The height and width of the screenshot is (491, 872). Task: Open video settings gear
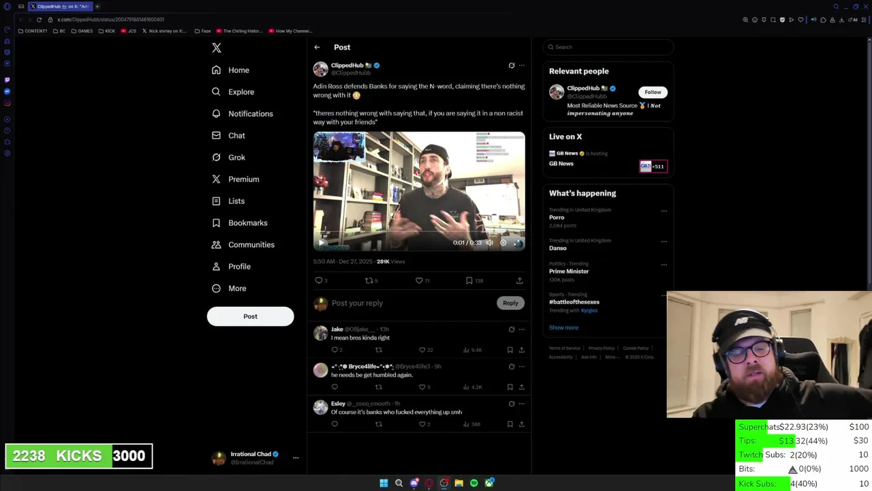click(x=503, y=243)
